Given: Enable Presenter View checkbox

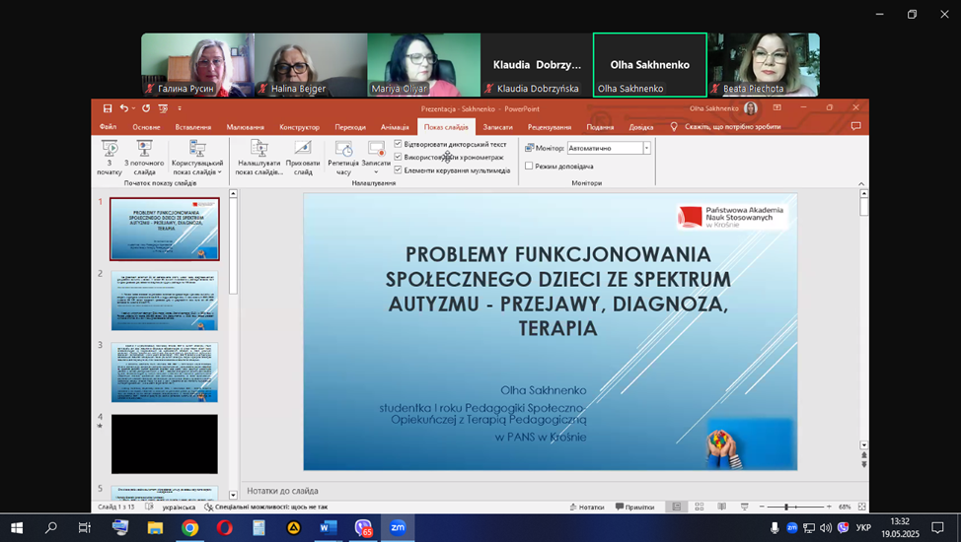Looking at the screenshot, I should [530, 167].
